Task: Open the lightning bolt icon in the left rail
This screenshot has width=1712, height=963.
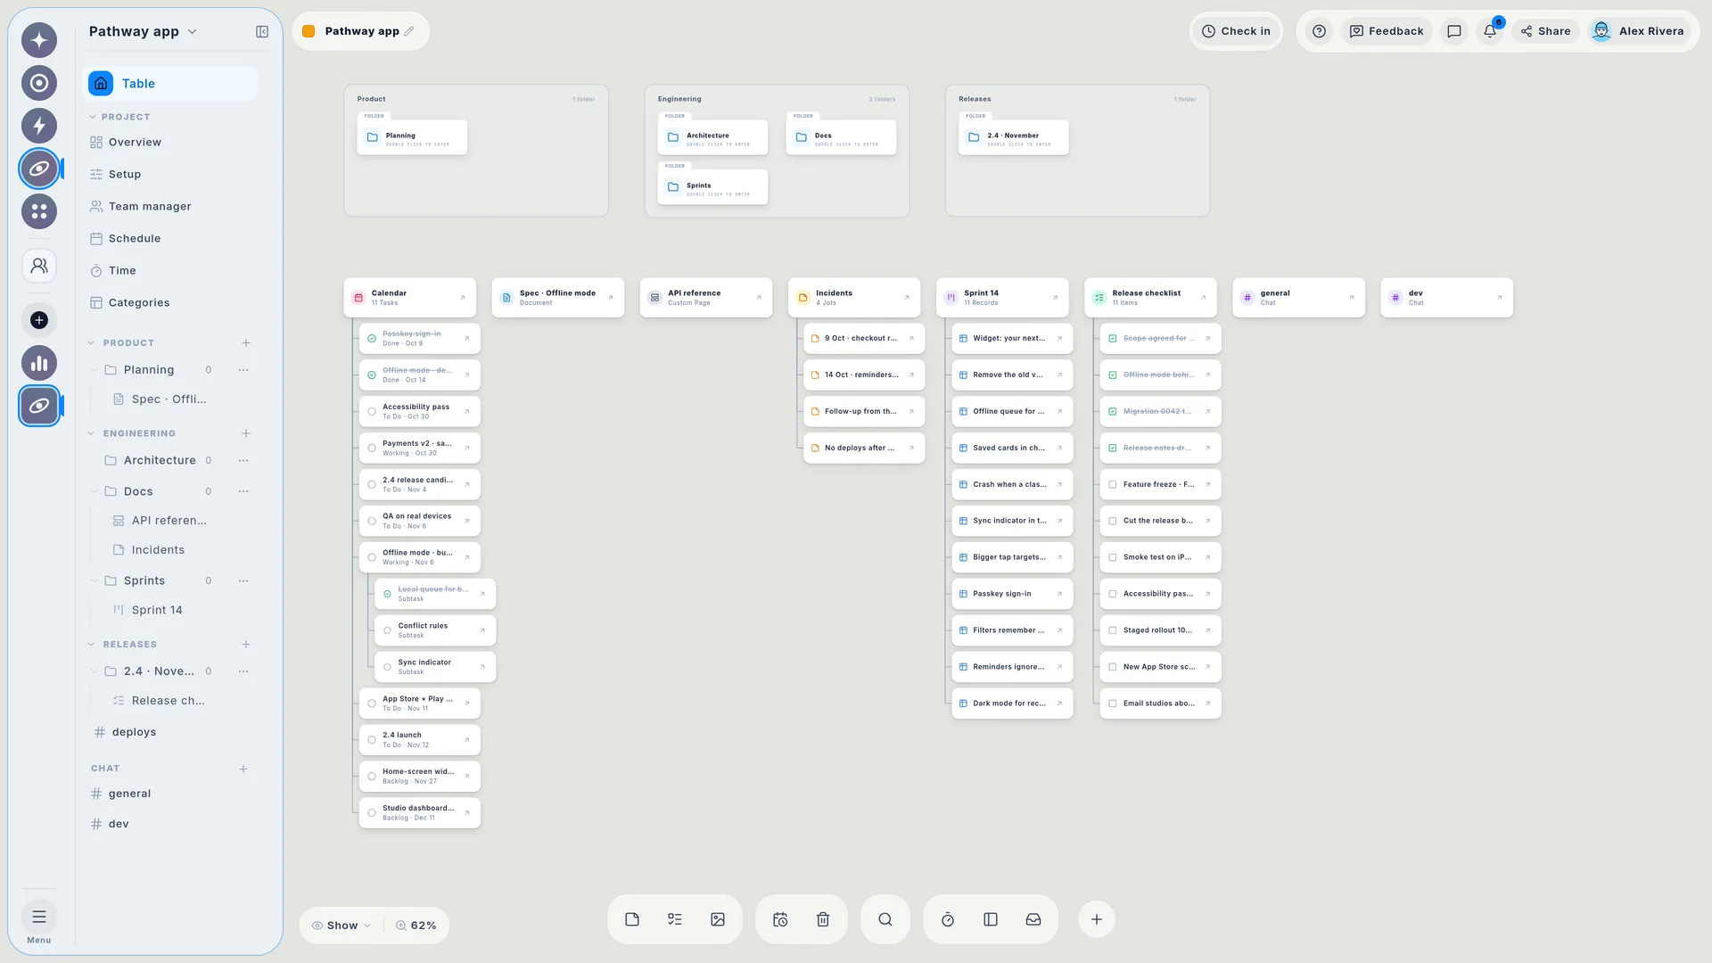Action: 39,126
